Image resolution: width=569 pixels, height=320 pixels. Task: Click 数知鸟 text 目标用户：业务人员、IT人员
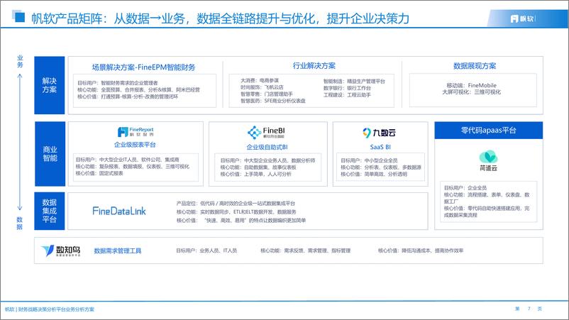(206, 250)
